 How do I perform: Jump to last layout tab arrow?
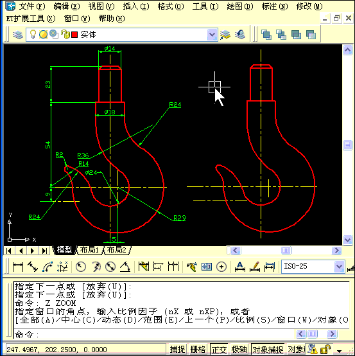point(44,251)
